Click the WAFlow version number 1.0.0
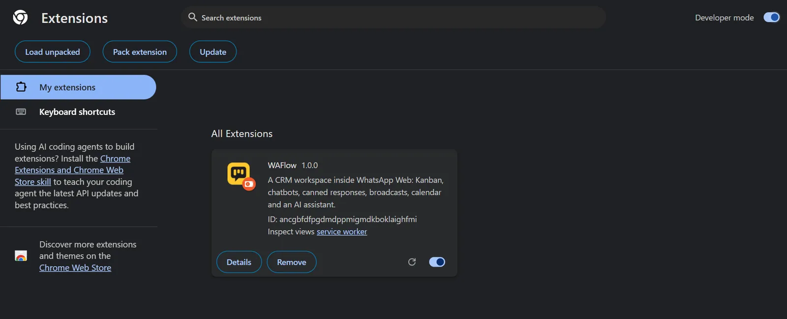The image size is (787, 319). [310, 165]
